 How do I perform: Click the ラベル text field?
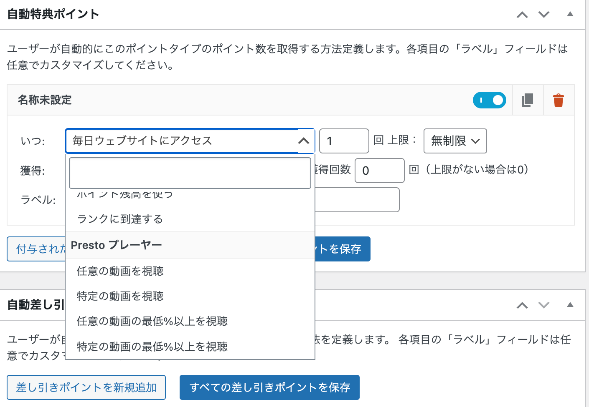pos(357,200)
